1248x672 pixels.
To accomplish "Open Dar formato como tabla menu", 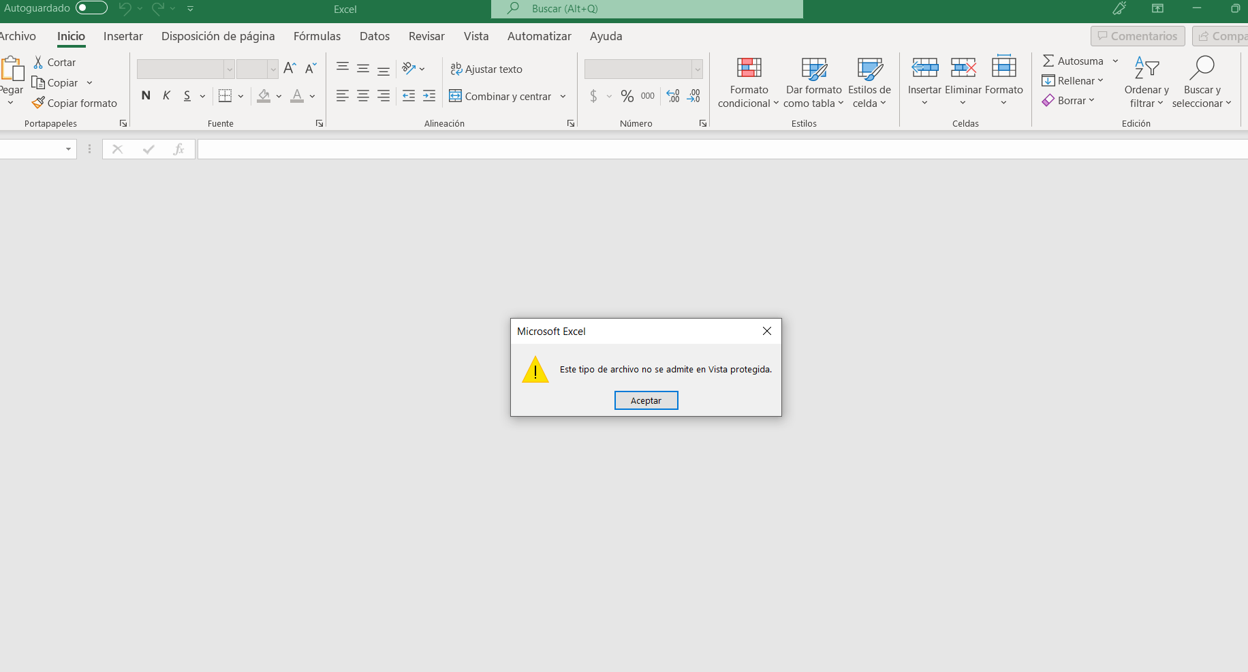I will click(x=814, y=82).
